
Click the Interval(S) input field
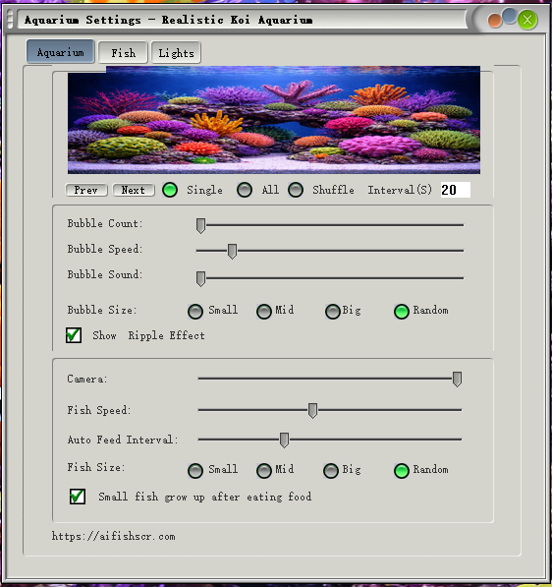point(455,190)
